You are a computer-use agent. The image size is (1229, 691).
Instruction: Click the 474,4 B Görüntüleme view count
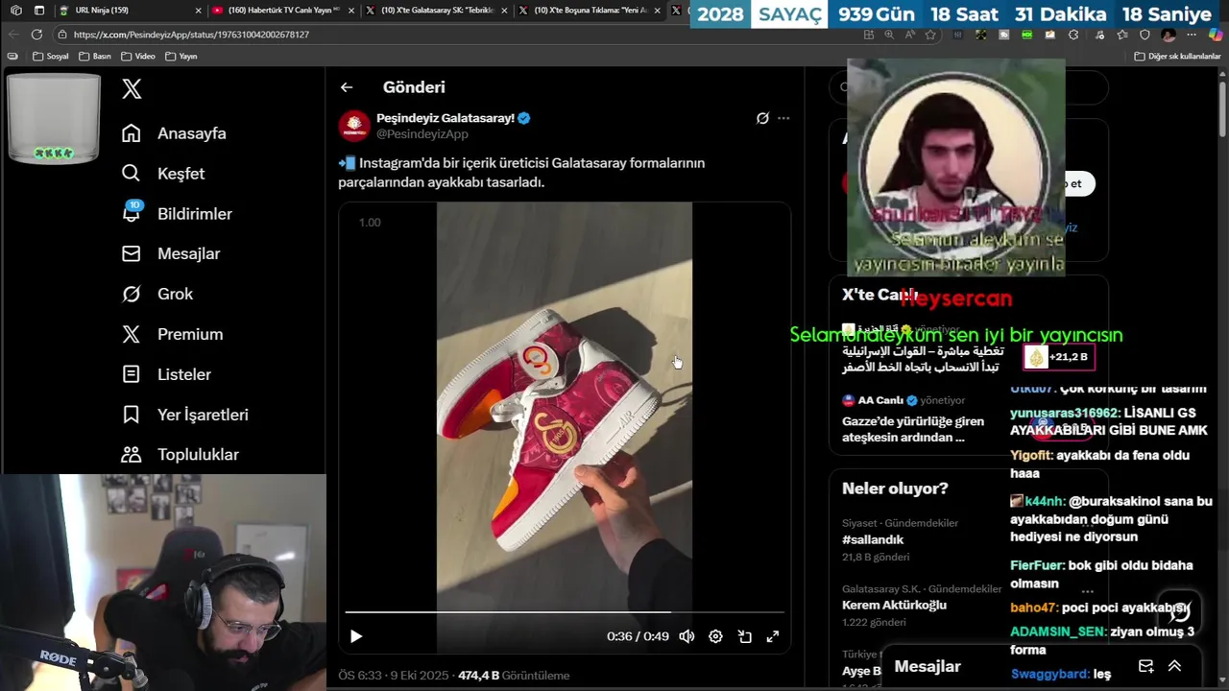click(x=514, y=676)
